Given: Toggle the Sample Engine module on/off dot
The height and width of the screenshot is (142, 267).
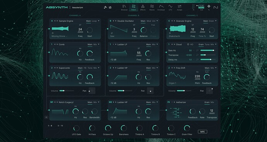Looking at the screenshot, I should tap(49, 29).
